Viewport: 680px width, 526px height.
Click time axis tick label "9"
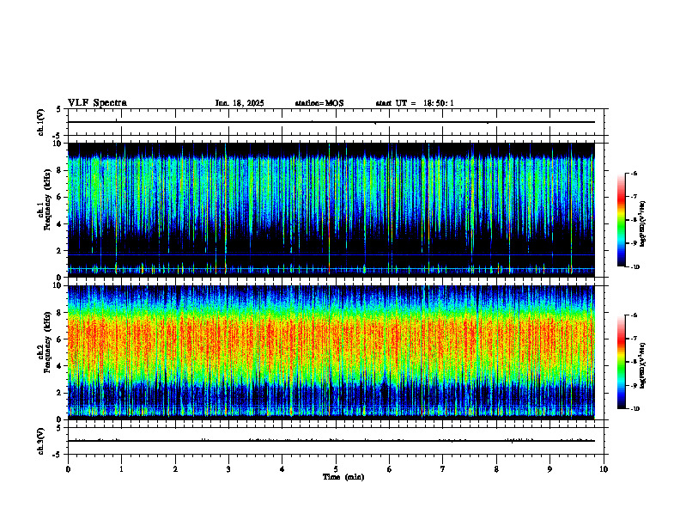(x=549, y=469)
